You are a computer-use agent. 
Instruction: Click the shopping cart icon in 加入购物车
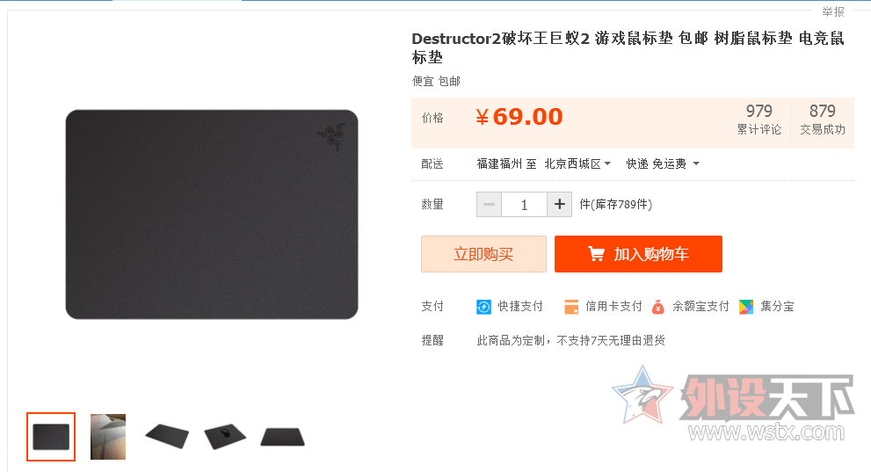pyautogui.click(x=596, y=254)
